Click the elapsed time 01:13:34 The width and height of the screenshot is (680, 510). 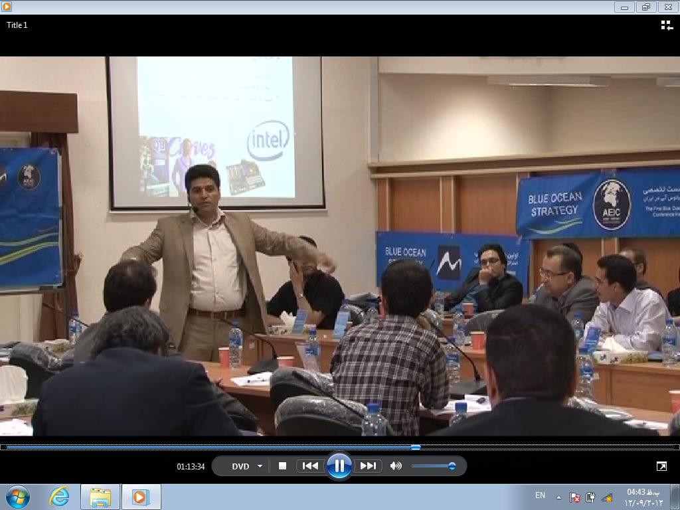pos(191,467)
